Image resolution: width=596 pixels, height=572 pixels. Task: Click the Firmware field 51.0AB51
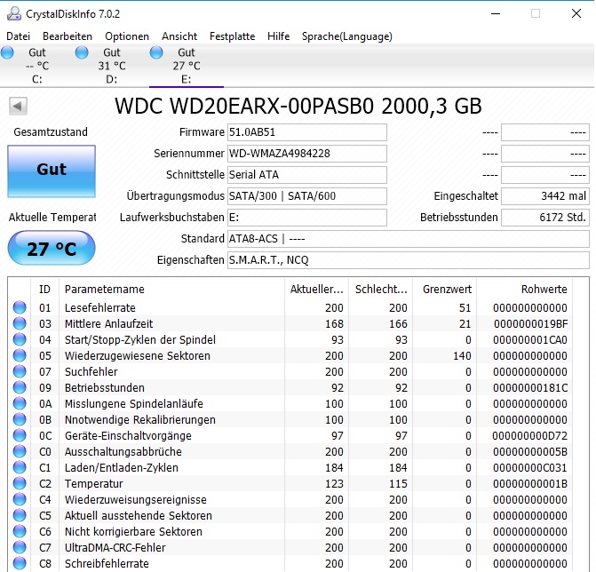point(307,132)
